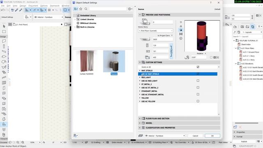Image resolution: width=263 pixels, height=148 pixels.
Task: Inject parameters with the syringe icon
Action: [x=21, y=10]
